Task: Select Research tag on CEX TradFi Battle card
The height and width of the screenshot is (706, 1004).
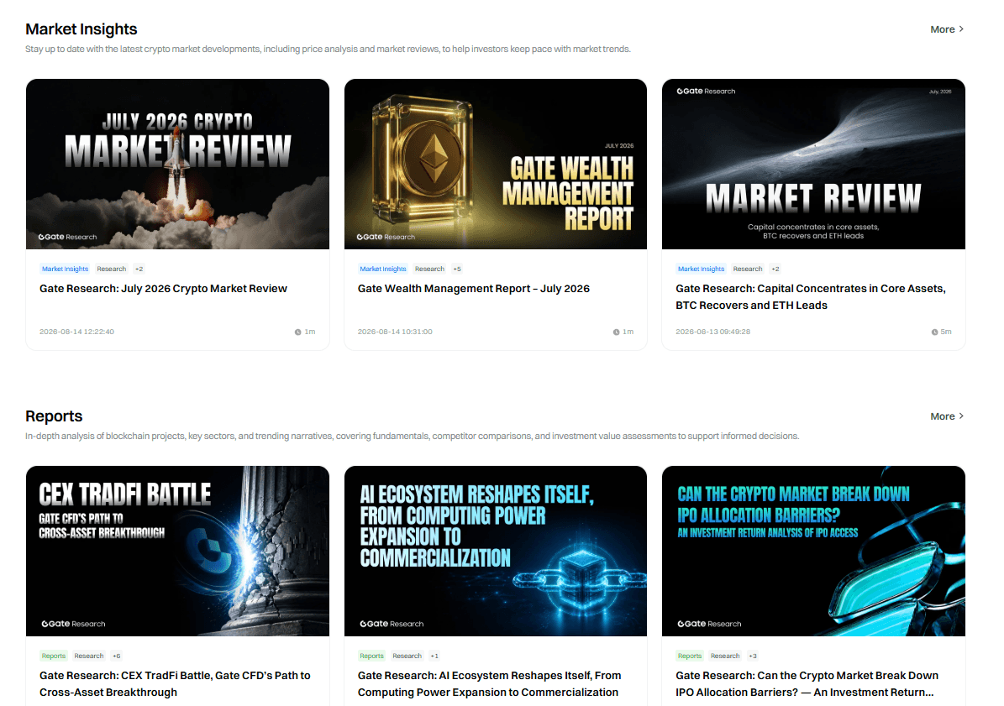Action: pyautogui.click(x=89, y=656)
